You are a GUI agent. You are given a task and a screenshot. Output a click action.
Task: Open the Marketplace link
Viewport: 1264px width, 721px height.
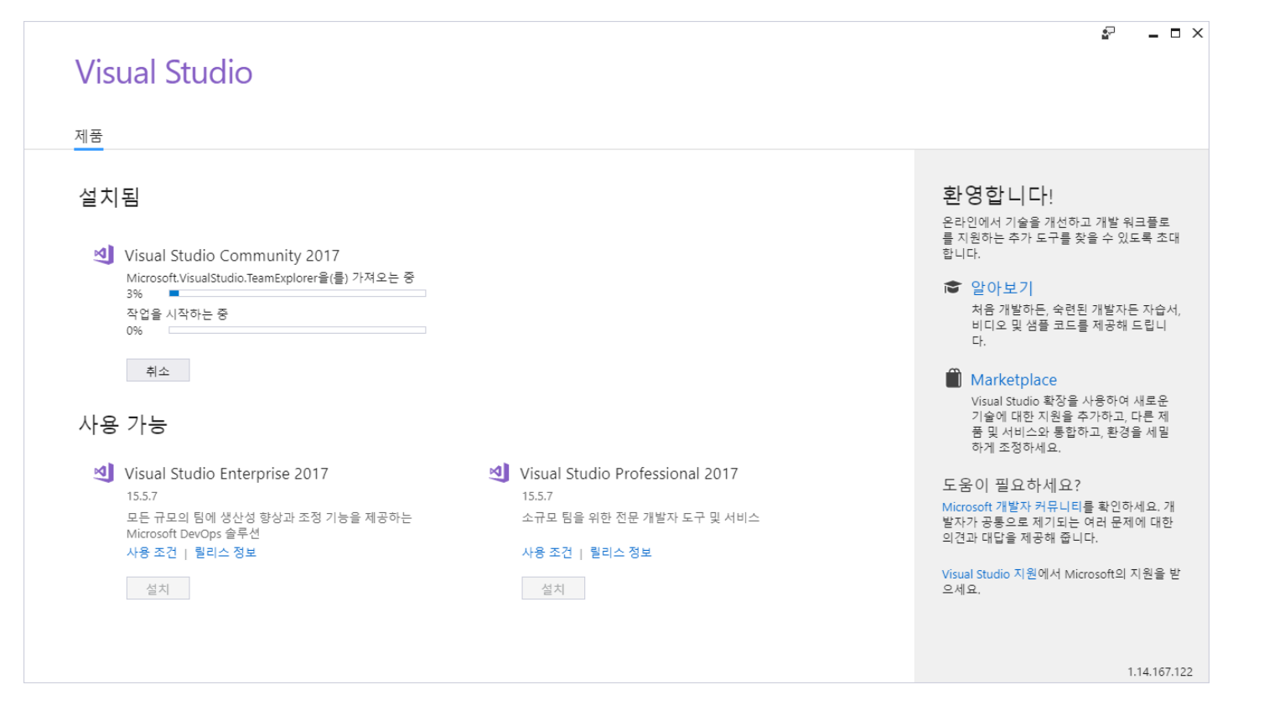(1013, 379)
